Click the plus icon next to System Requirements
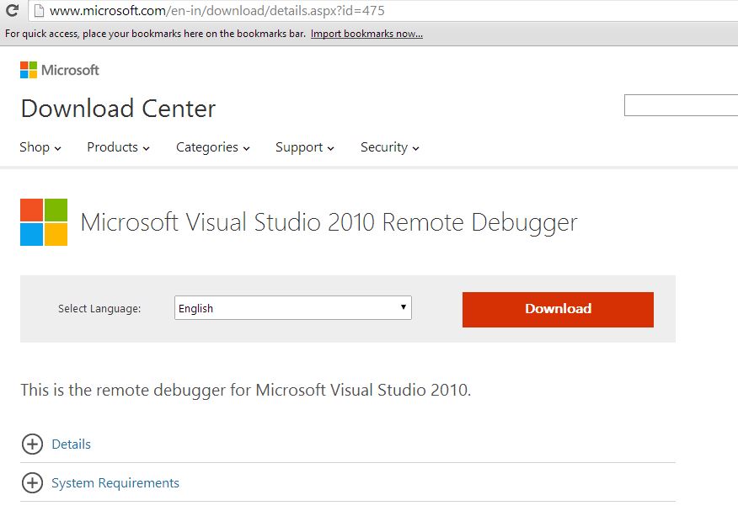Viewport: 738px width, 511px height. point(32,482)
